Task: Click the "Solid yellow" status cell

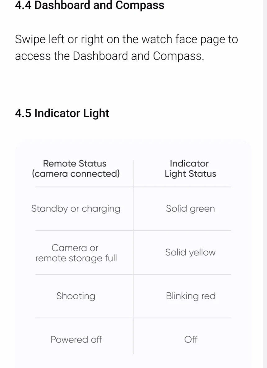Action: pyautogui.click(x=190, y=252)
